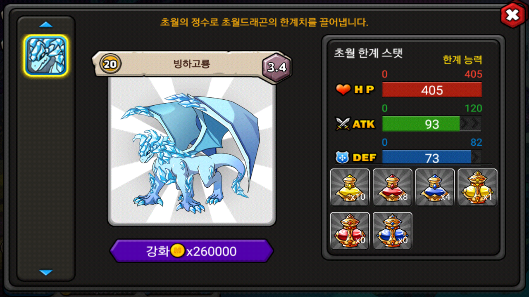This screenshot has width=529, height=297.
Task: Select the blue essence potion x4
Action: 435,187
